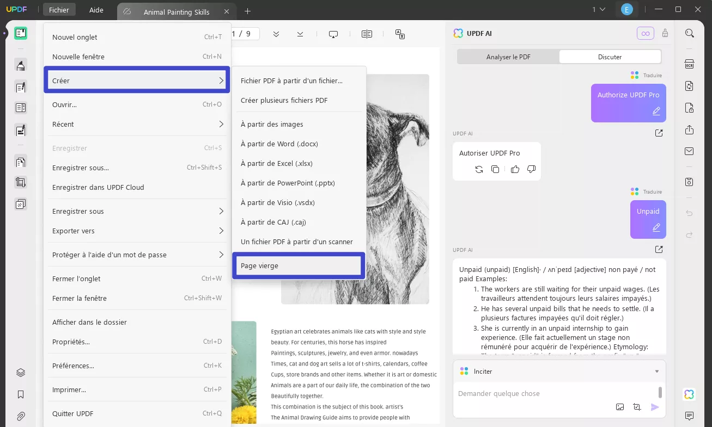Open the translate document tool on the toolbar
Image resolution: width=712 pixels, height=427 pixels.
(400, 34)
